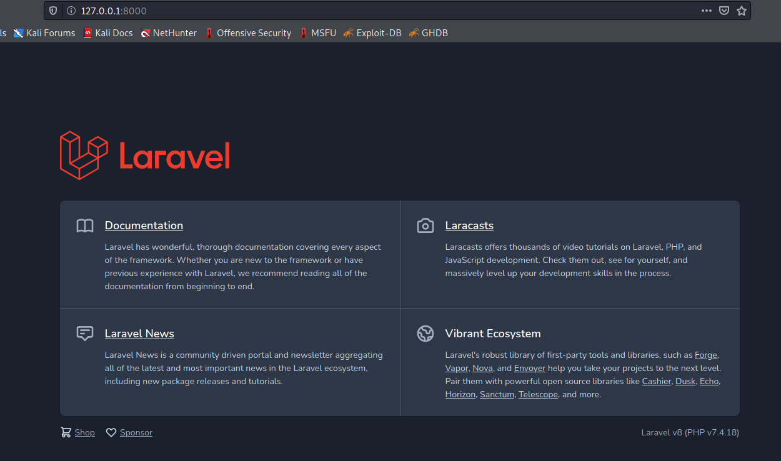Open the Sponsor link

coord(136,432)
